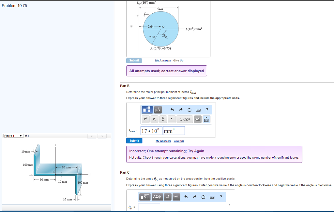The height and width of the screenshot is (212, 334).
Task: Click the backspace delete icon in Part B
Action: coord(198,119)
